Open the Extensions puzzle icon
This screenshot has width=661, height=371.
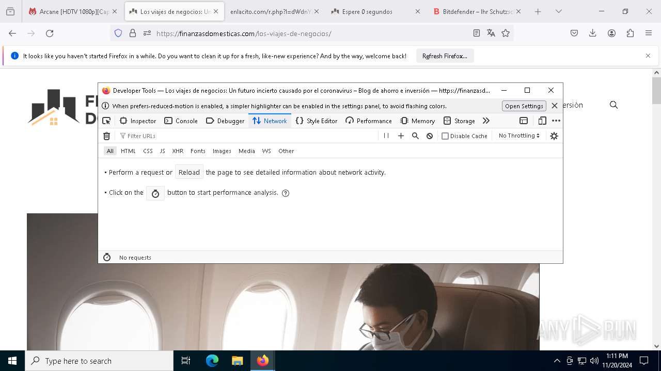tap(630, 33)
